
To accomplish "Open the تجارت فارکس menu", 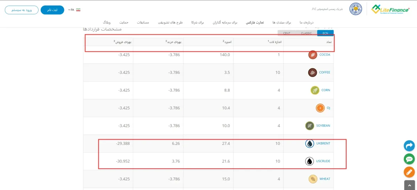I will (255, 22).
